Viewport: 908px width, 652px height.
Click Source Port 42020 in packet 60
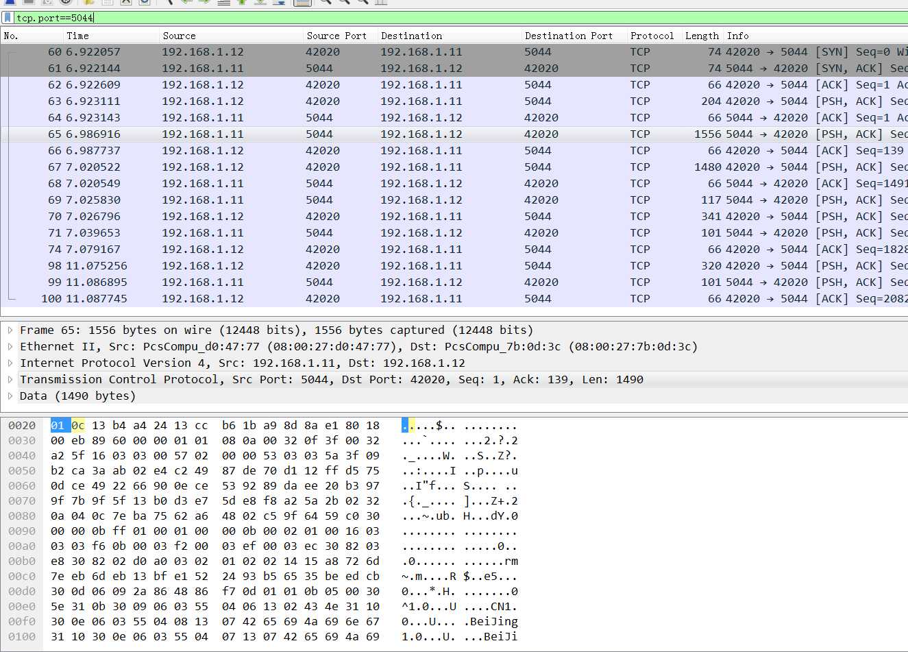(323, 52)
